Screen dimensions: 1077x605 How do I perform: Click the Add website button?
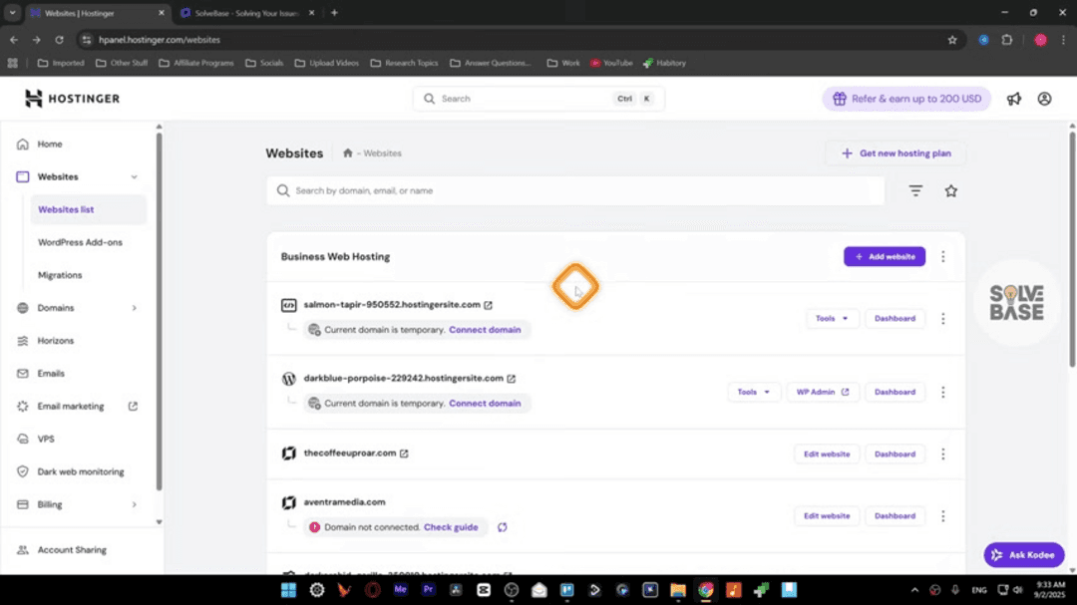(x=884, y=256)
